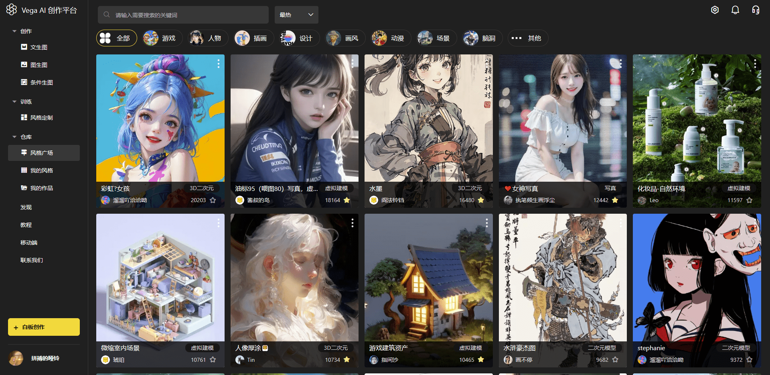Open 条件生图 from the sidebar
The image size is (770, 375).
point(37,82)
